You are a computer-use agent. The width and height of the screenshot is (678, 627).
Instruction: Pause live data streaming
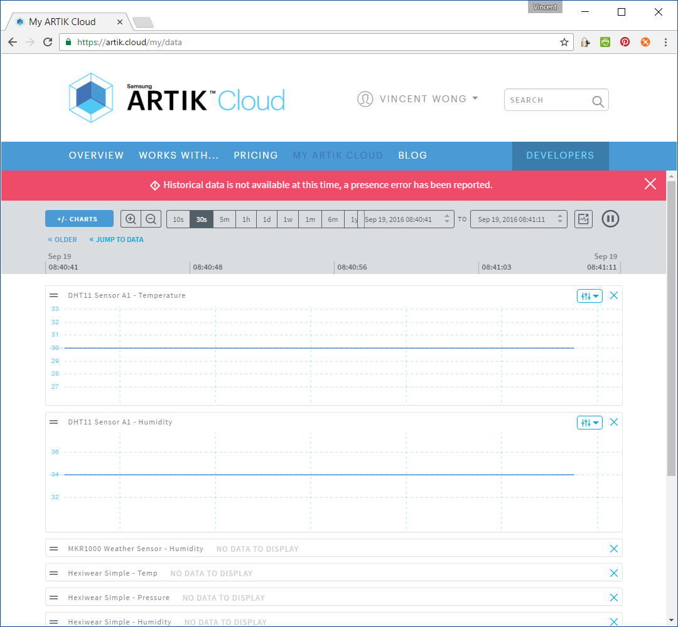click(610, 219)
